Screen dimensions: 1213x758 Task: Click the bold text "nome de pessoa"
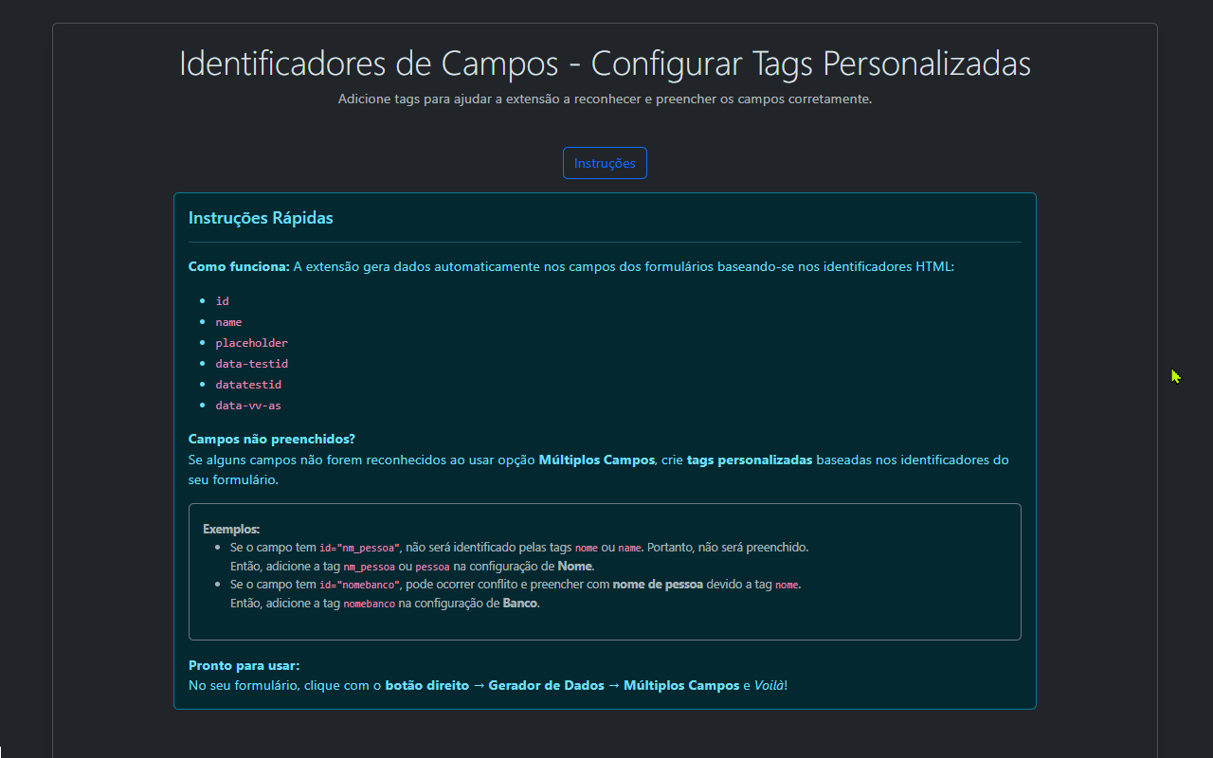click(658, 585)
